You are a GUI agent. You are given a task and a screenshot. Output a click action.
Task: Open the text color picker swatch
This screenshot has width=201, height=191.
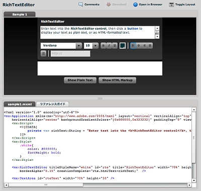(x=123, y=46)
